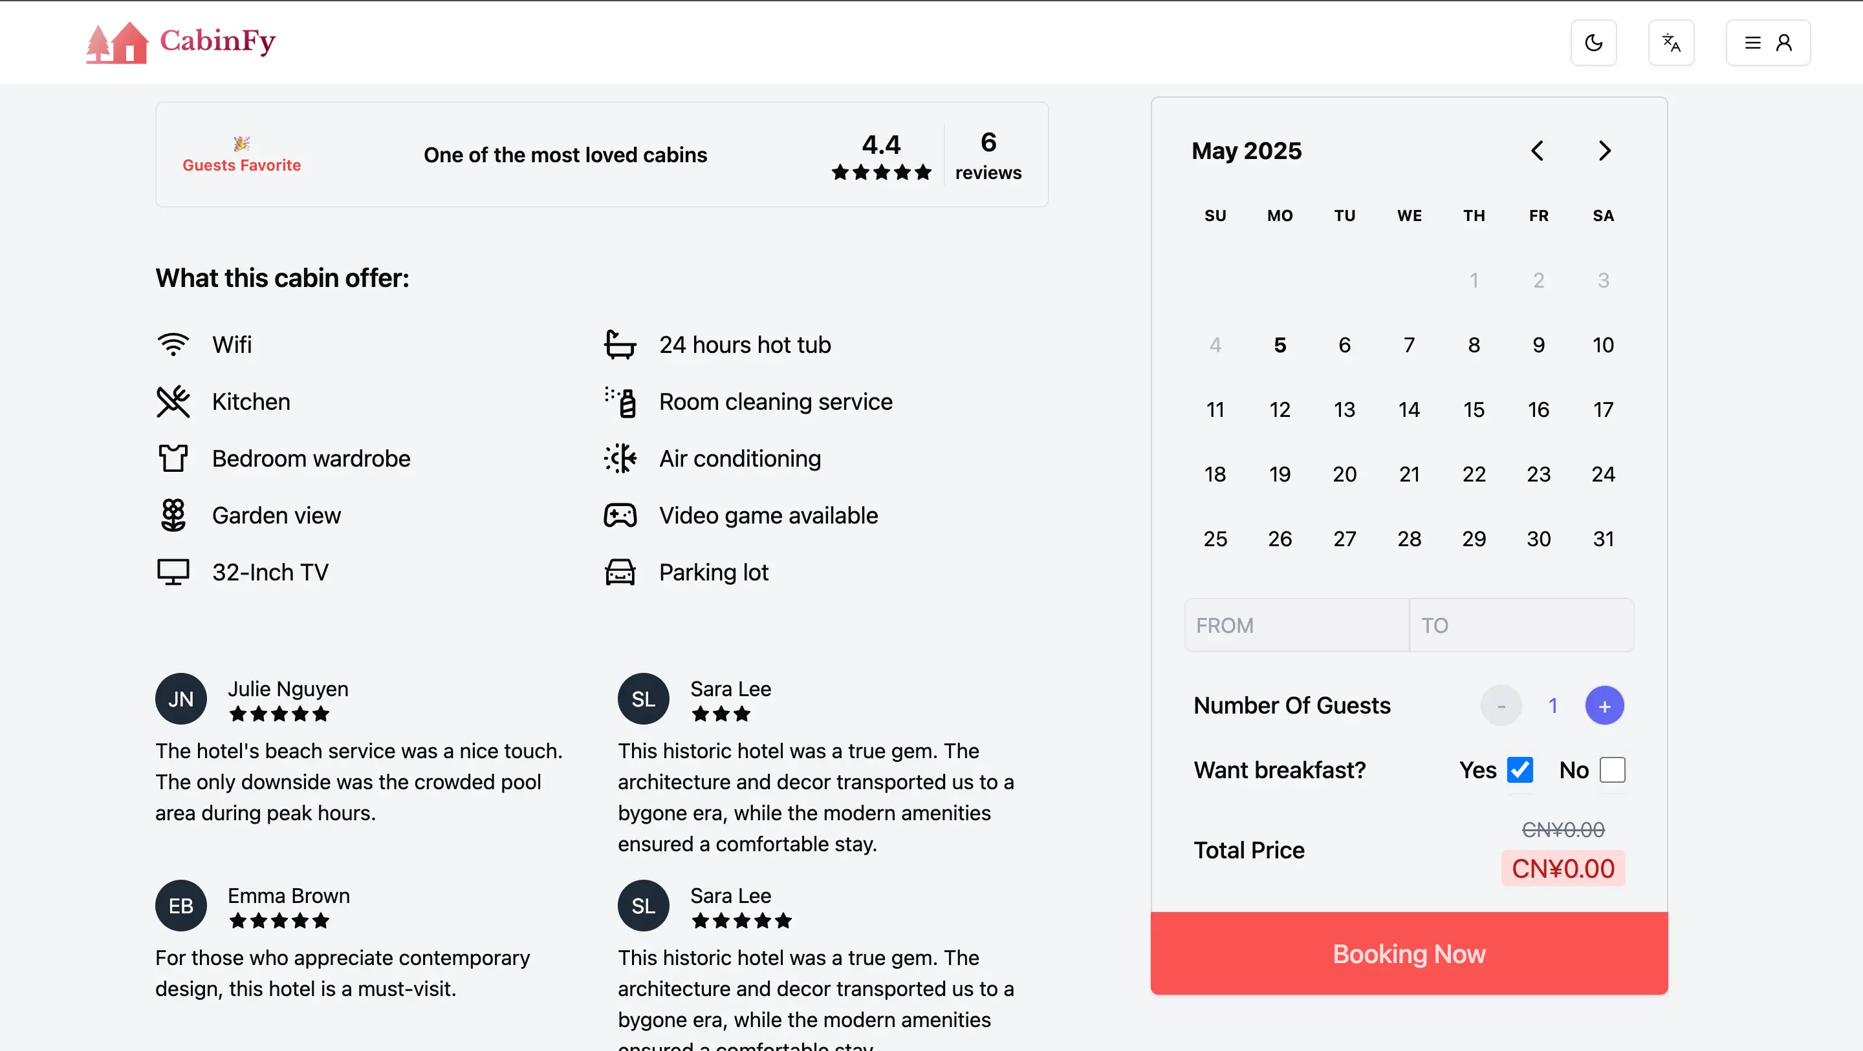Click the Wifi amenity icon

pos(173,345)
